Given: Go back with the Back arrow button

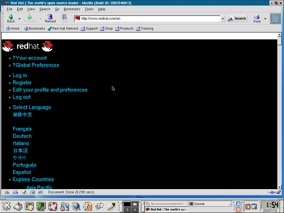Looking at the screenshot, I should (x=11, y=18).
